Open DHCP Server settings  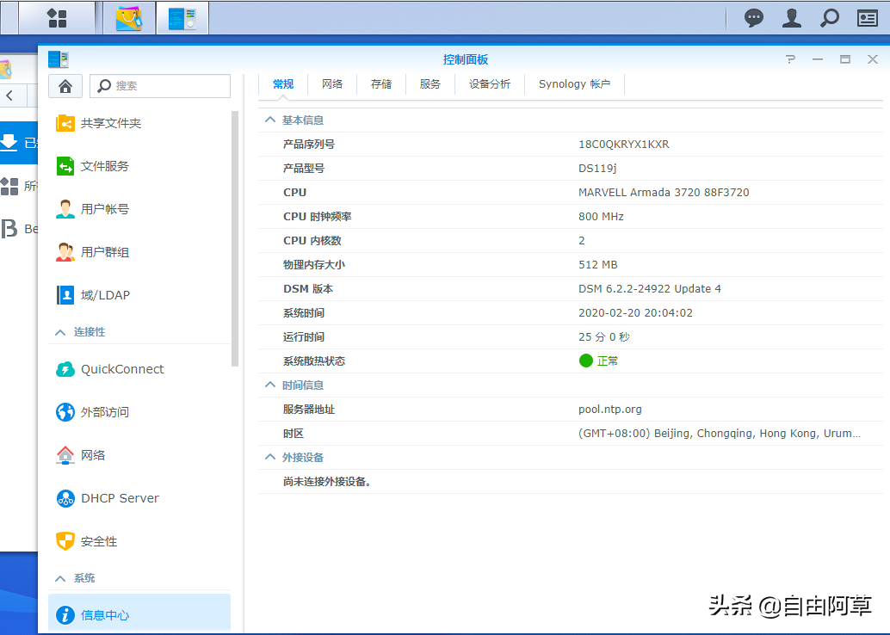108,498
